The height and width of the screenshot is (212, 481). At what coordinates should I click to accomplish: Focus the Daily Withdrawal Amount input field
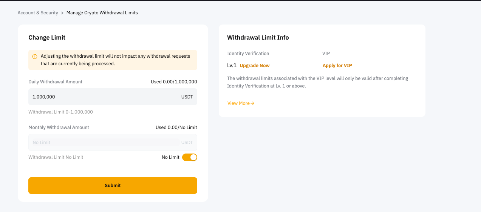tap(102, 97)
